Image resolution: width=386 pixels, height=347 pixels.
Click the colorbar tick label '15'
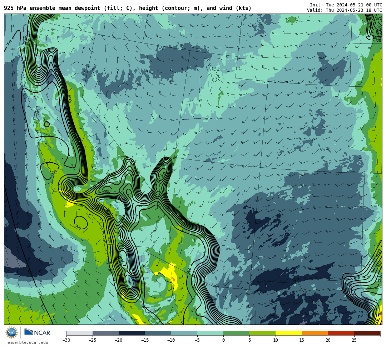coord(302,340)
